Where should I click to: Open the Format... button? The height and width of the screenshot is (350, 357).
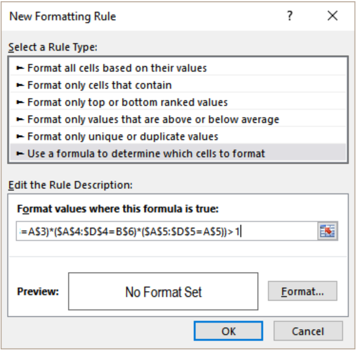pyautogui.click(x=302, y=291)
